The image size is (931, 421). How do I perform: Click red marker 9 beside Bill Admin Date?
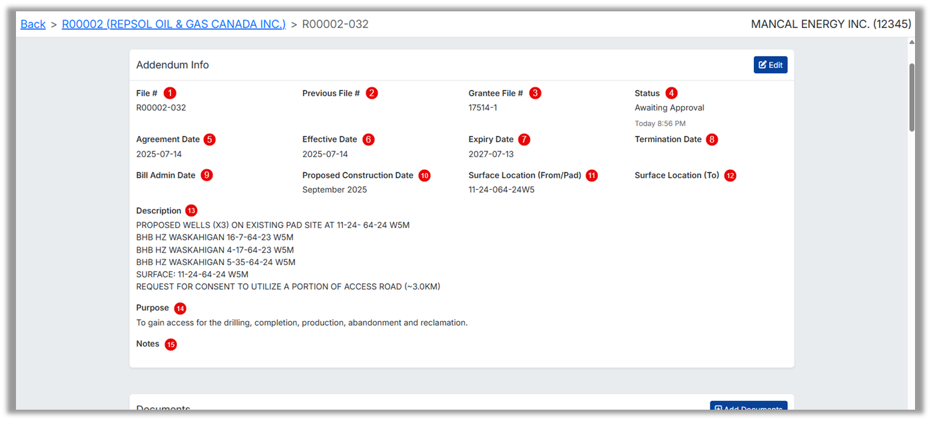(x=206, y=175)
